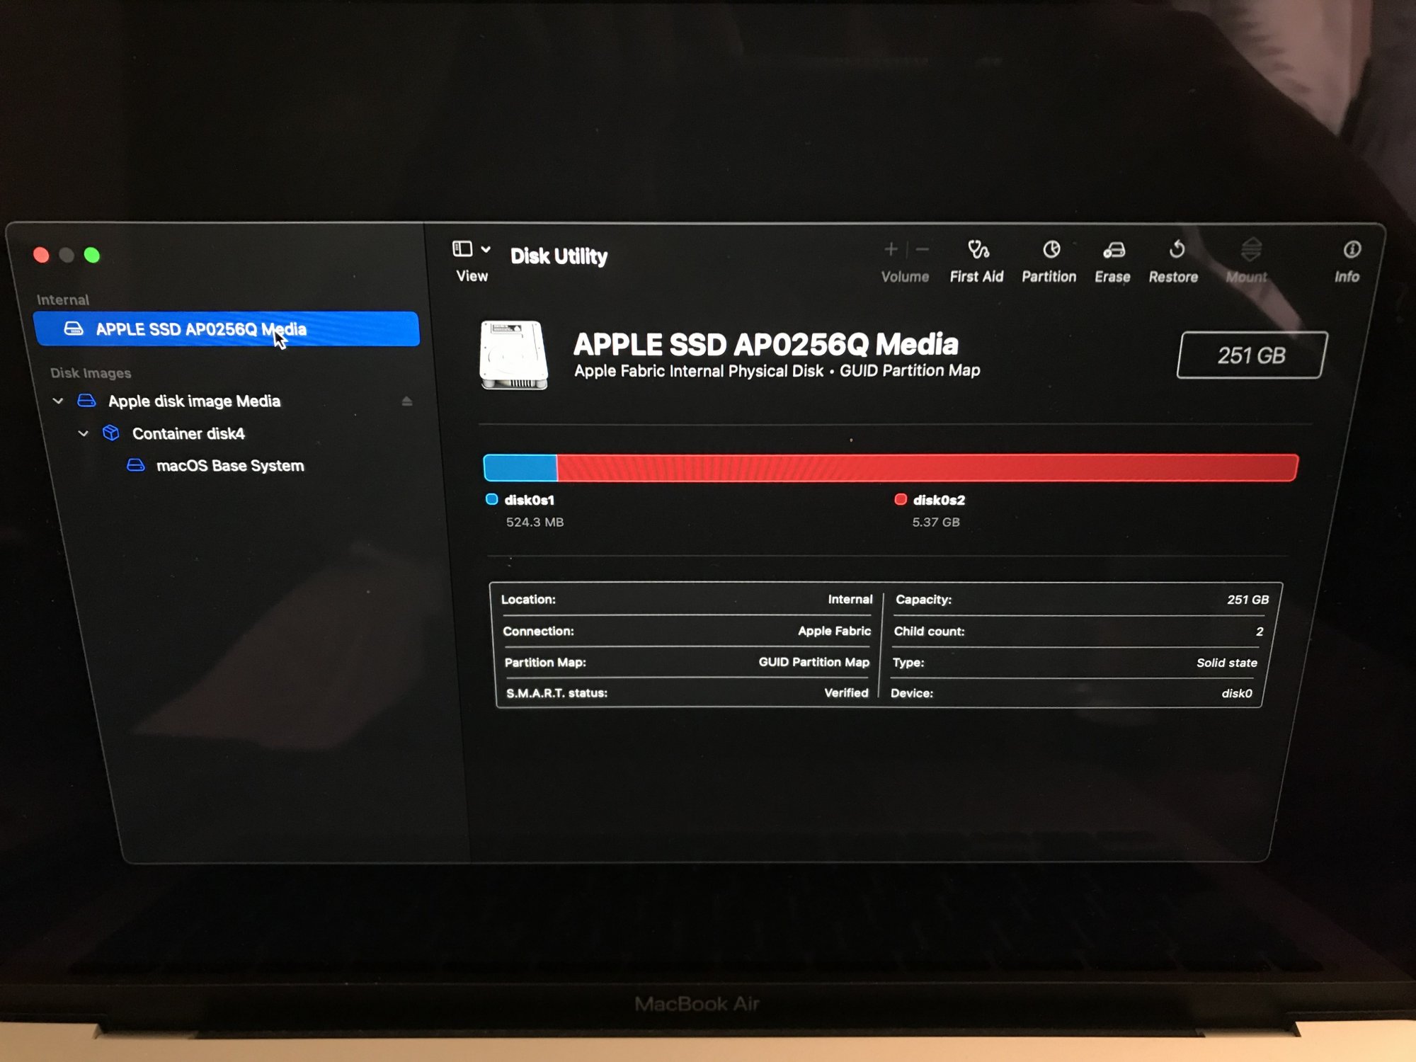
Task: Open the Partition pie icon
Action: (x=1051, y=250)
